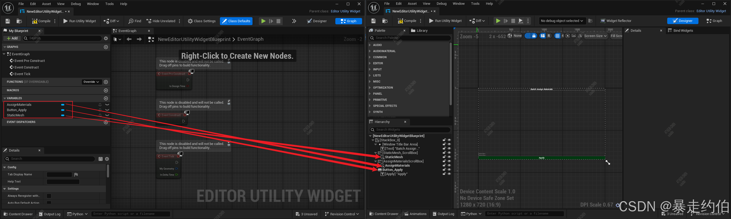
Task: Switch to Designer mode in left window
Action: click(317, 21)
